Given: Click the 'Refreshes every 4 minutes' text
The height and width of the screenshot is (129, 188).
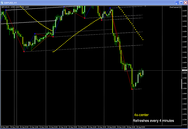Looking at the screenshot, I should tap(153, 121).
